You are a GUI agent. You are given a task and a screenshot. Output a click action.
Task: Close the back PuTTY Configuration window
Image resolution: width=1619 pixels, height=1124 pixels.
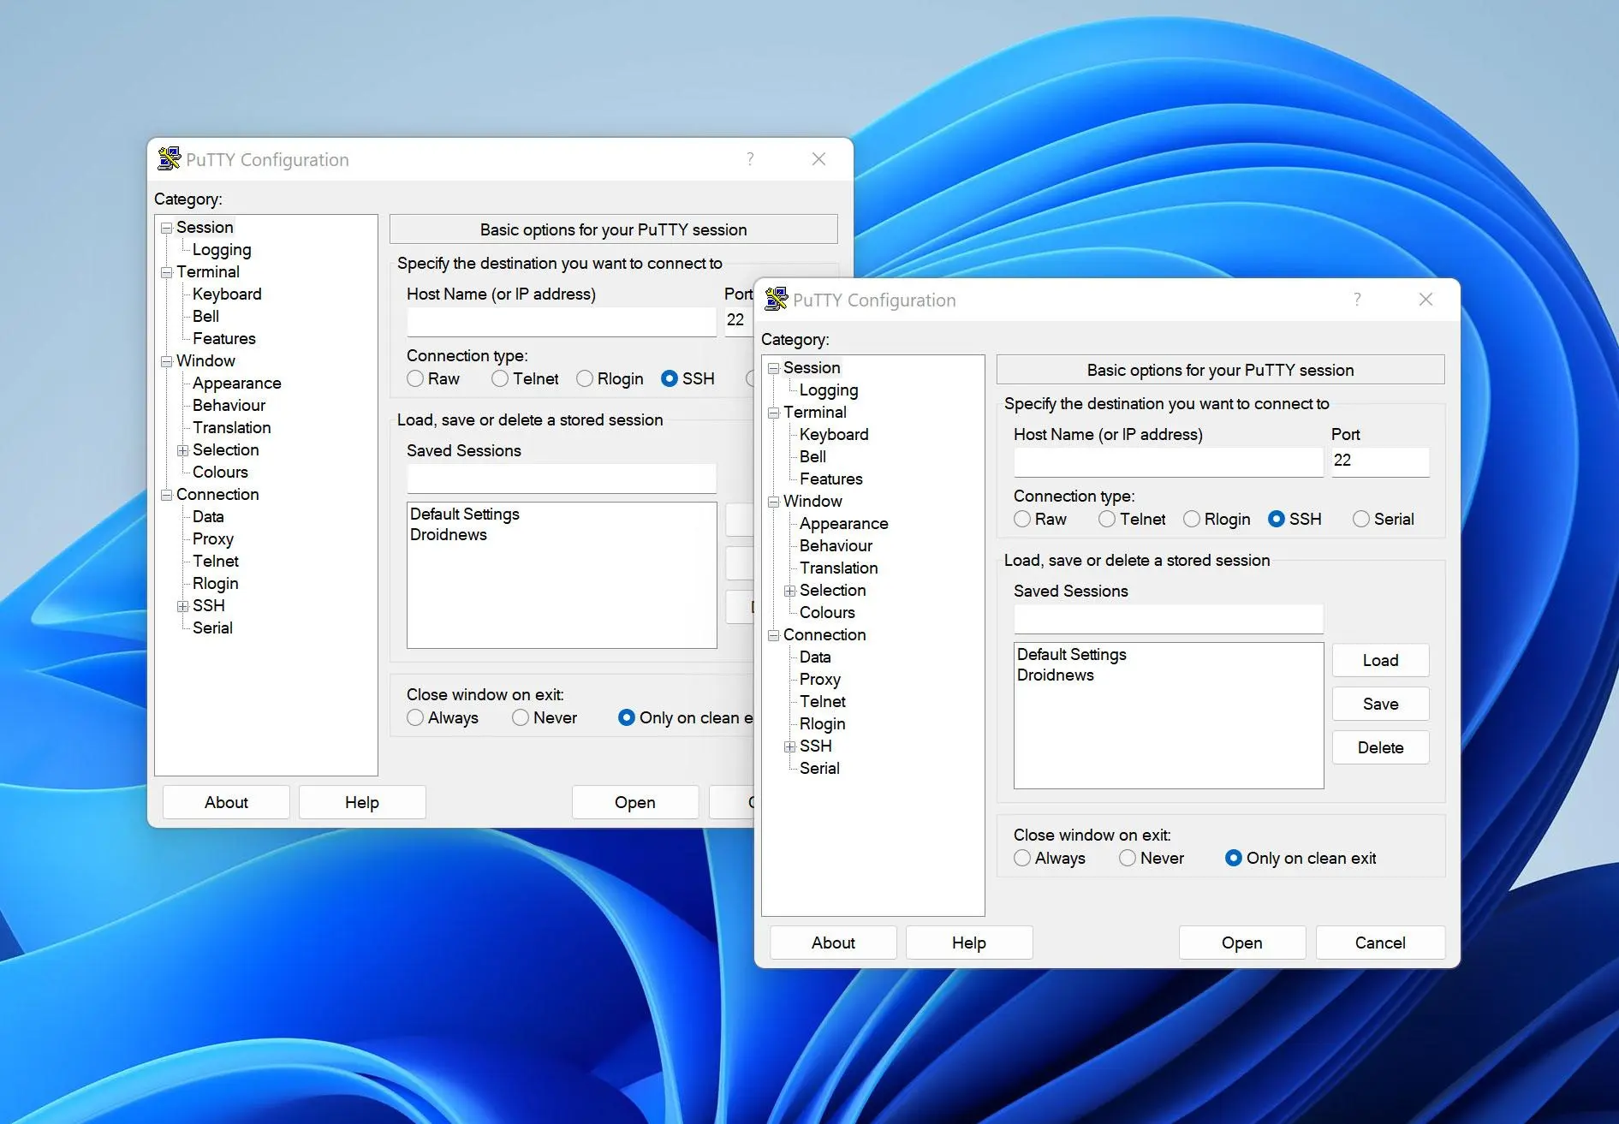pyautogui.click(x=818, y=159)
